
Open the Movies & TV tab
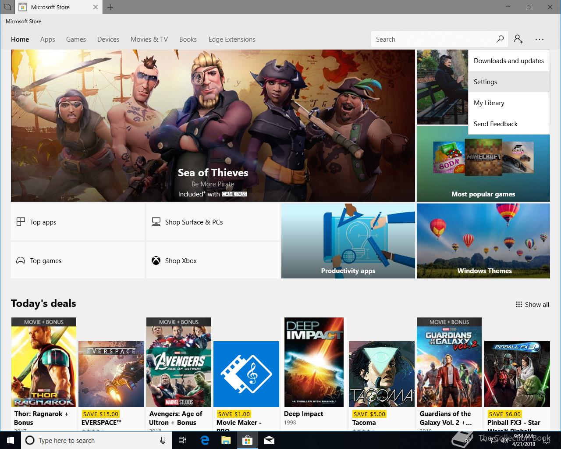pos(149,39)
